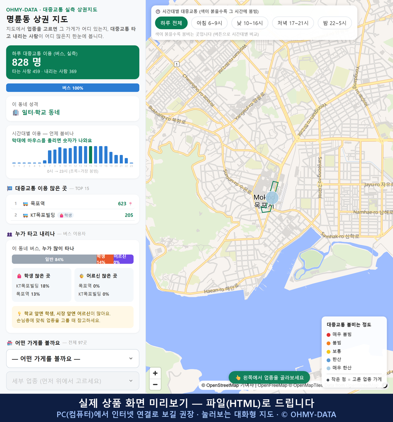Click KT목포빌딩 18% under 학생 많은 곳

tap(33, 286)
